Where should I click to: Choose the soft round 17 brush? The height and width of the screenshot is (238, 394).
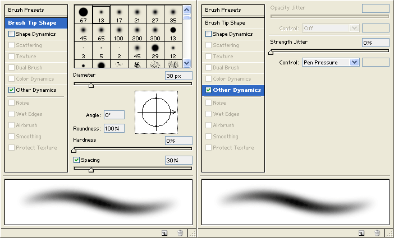tap(119, 15)
